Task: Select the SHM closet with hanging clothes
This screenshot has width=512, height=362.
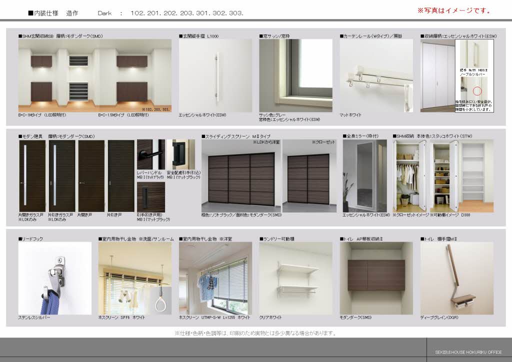Action: 409,175
